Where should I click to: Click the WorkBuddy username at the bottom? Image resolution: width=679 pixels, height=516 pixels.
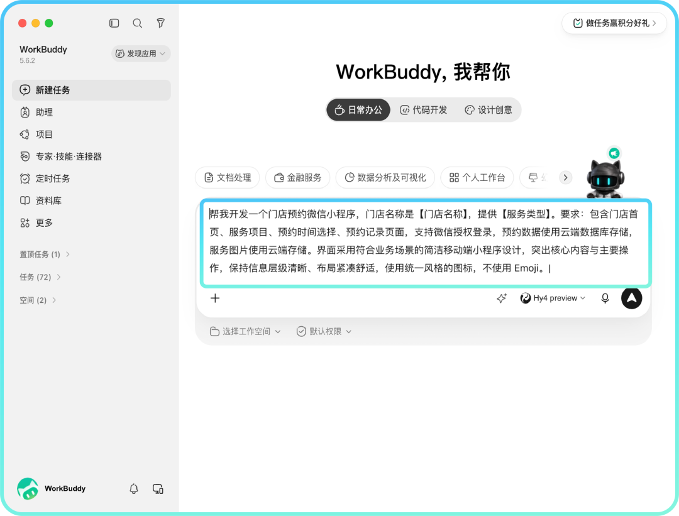pyautogui.click(x=65, y=488)
